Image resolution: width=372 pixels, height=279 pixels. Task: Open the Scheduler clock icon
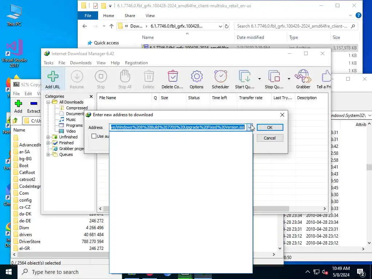pyautogui.click(x=221, y=80)
